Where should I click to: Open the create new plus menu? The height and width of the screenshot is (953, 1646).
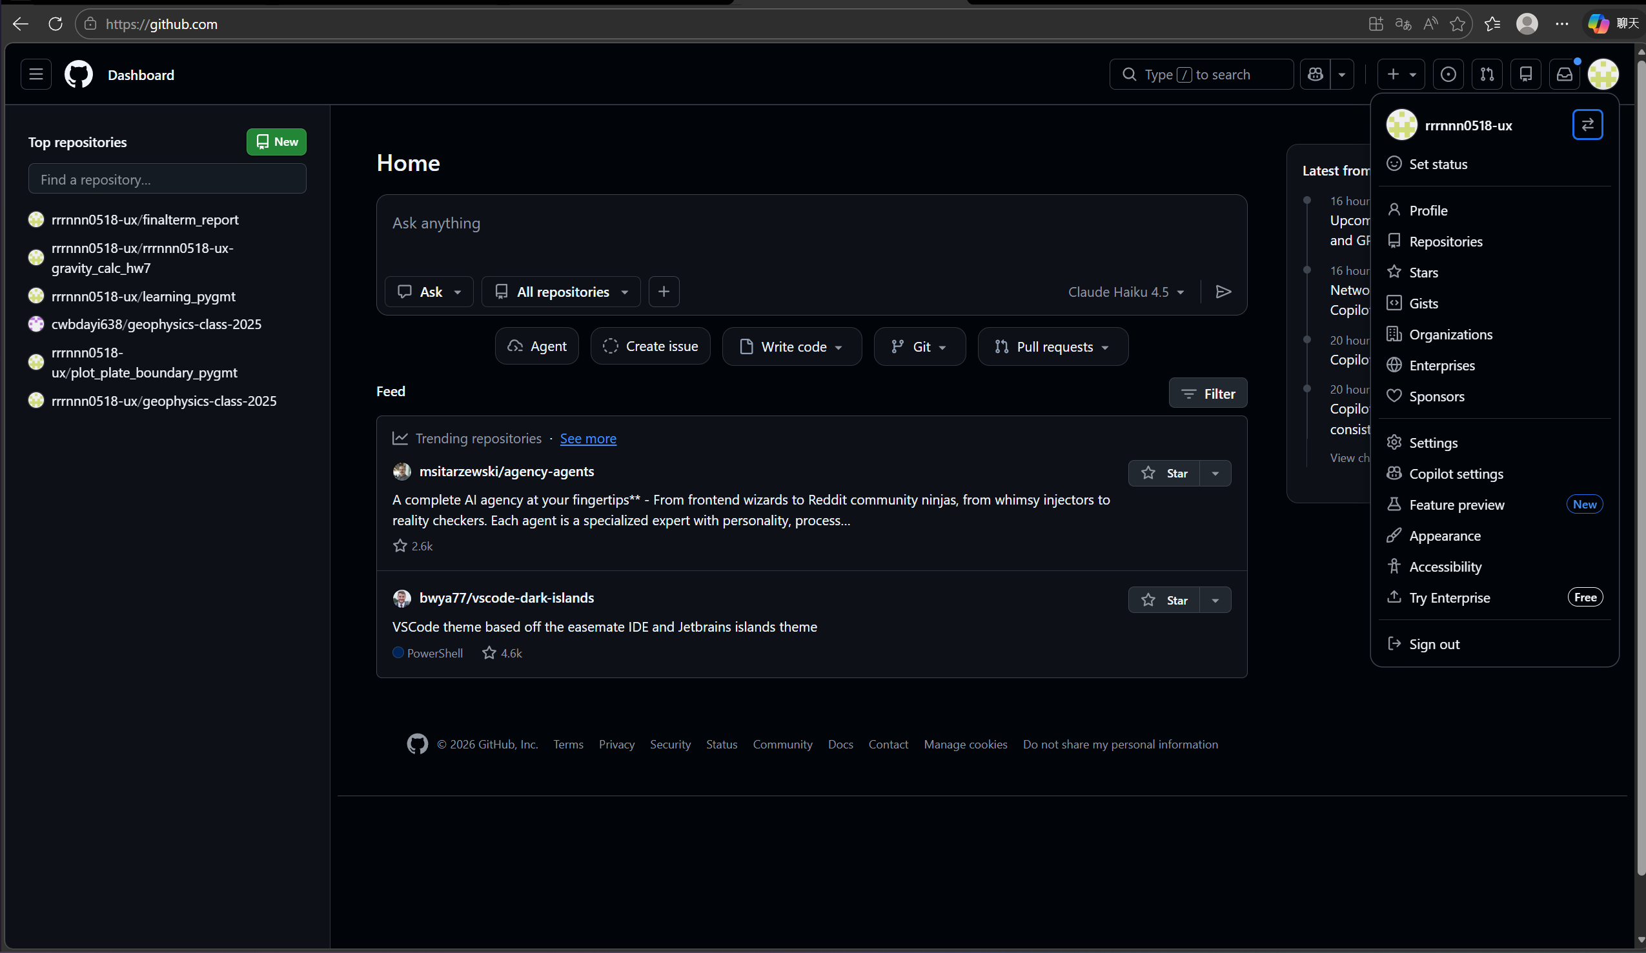coord(1401,74)
